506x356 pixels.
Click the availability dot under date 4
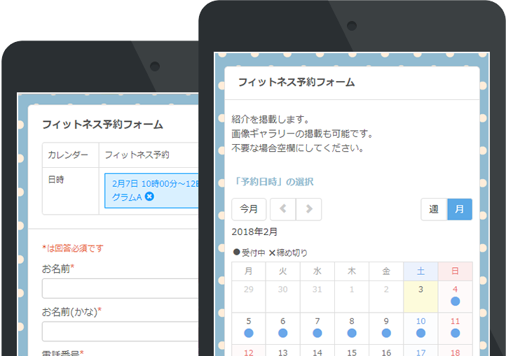click(x=455, y=301)
